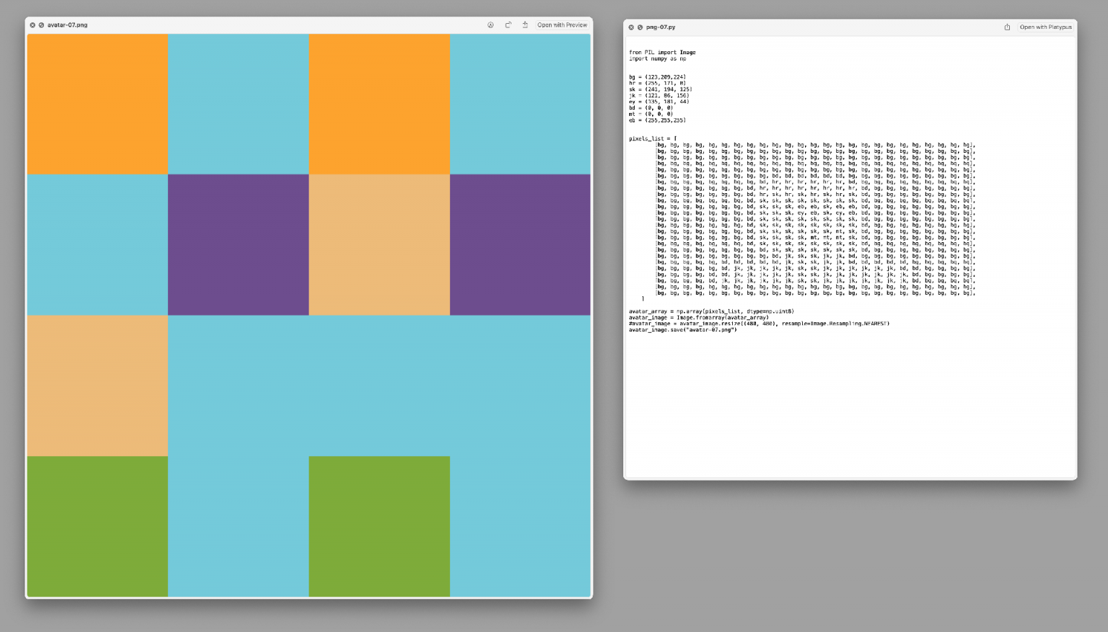Click the "Open with Platypus" button
The height and width of the screenshot is (632, 1108).
1045,27
